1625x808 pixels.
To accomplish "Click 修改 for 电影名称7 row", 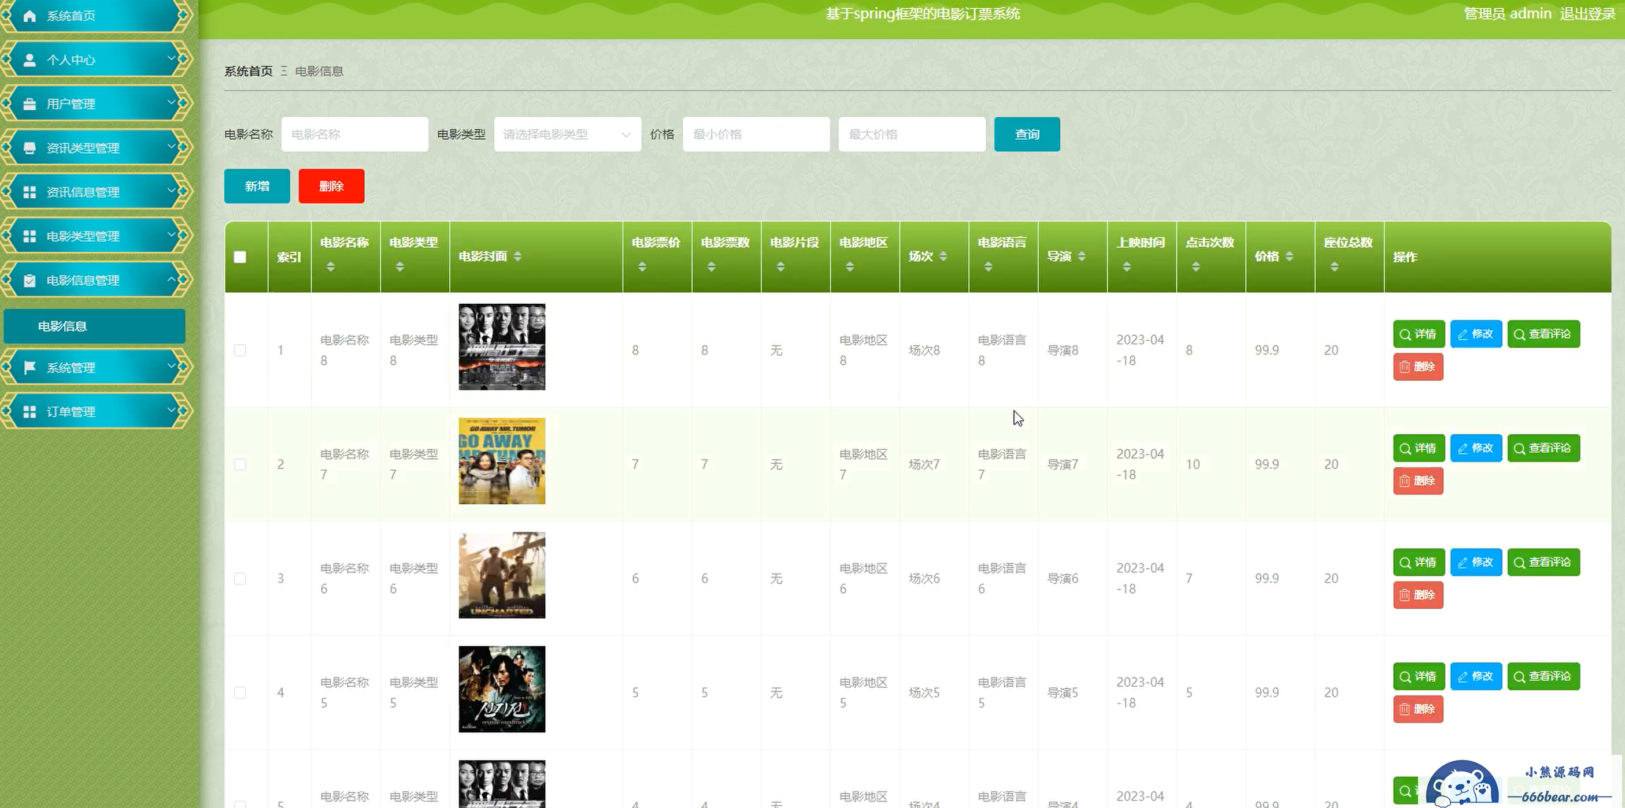I will (x=1476, y=448).
